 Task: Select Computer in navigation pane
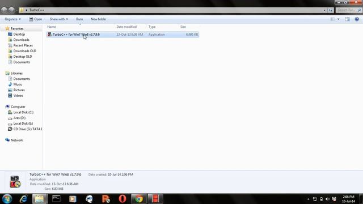click(x=18, y=107)
